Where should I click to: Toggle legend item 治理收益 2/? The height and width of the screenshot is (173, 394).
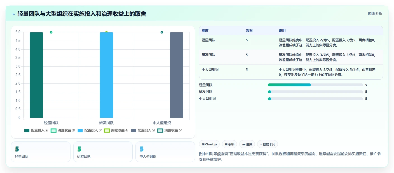coord(63,130)
